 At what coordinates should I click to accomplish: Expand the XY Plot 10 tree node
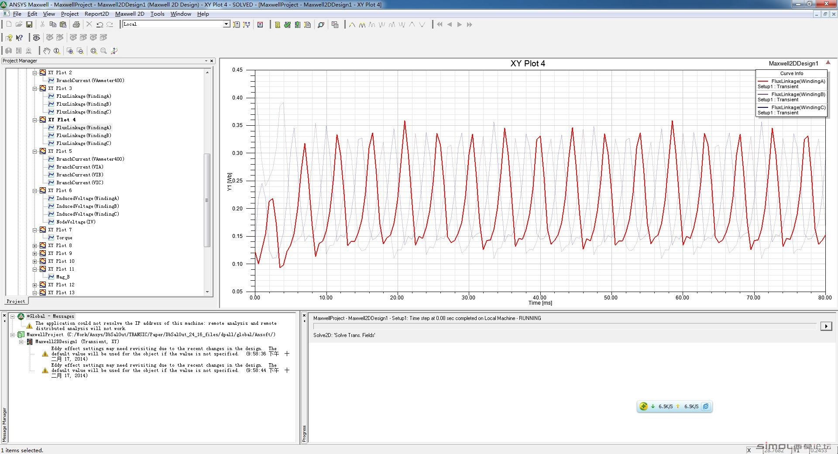click(x=35, y=261)
